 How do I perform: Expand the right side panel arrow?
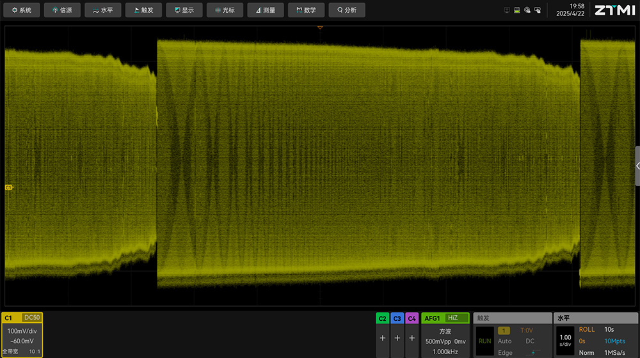pos(637,166)
